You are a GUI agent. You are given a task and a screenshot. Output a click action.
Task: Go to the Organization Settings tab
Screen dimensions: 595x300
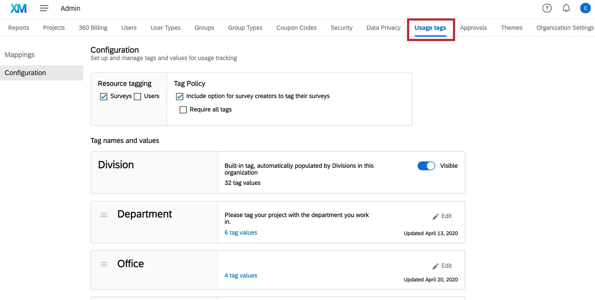click(565, 28)
